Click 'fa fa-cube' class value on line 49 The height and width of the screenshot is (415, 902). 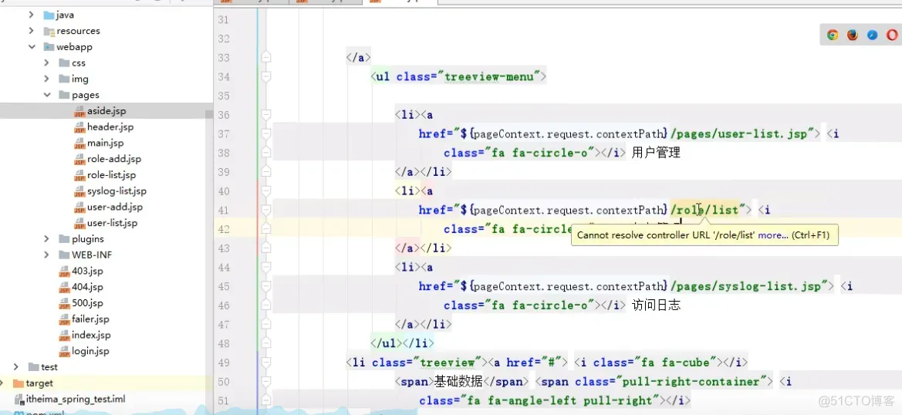click(677, 362)
